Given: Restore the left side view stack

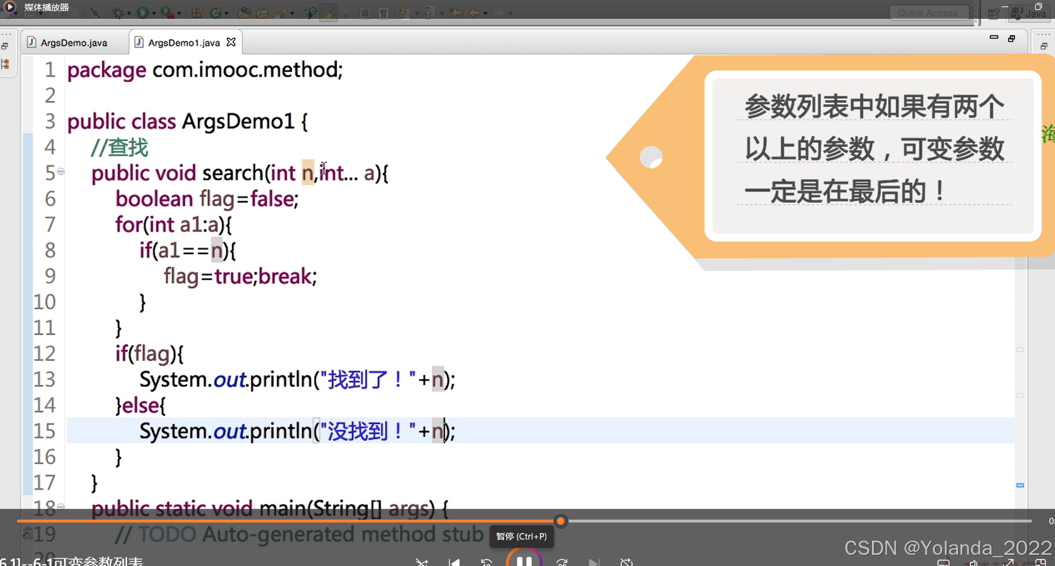Looking at the screenshot, I should (5, 46).
